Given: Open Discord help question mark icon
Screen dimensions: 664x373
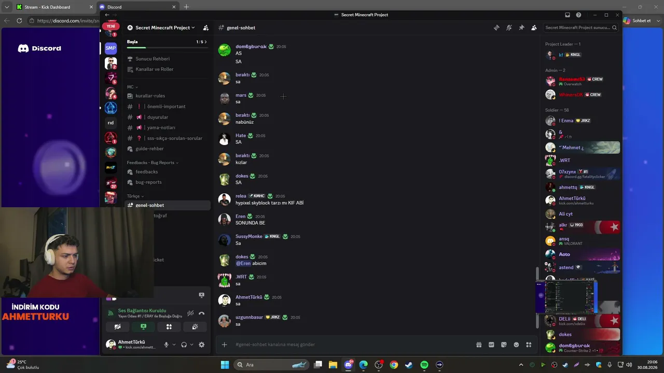Looking at the screenshot, I should pyautogui.click(x=578, y=15).
